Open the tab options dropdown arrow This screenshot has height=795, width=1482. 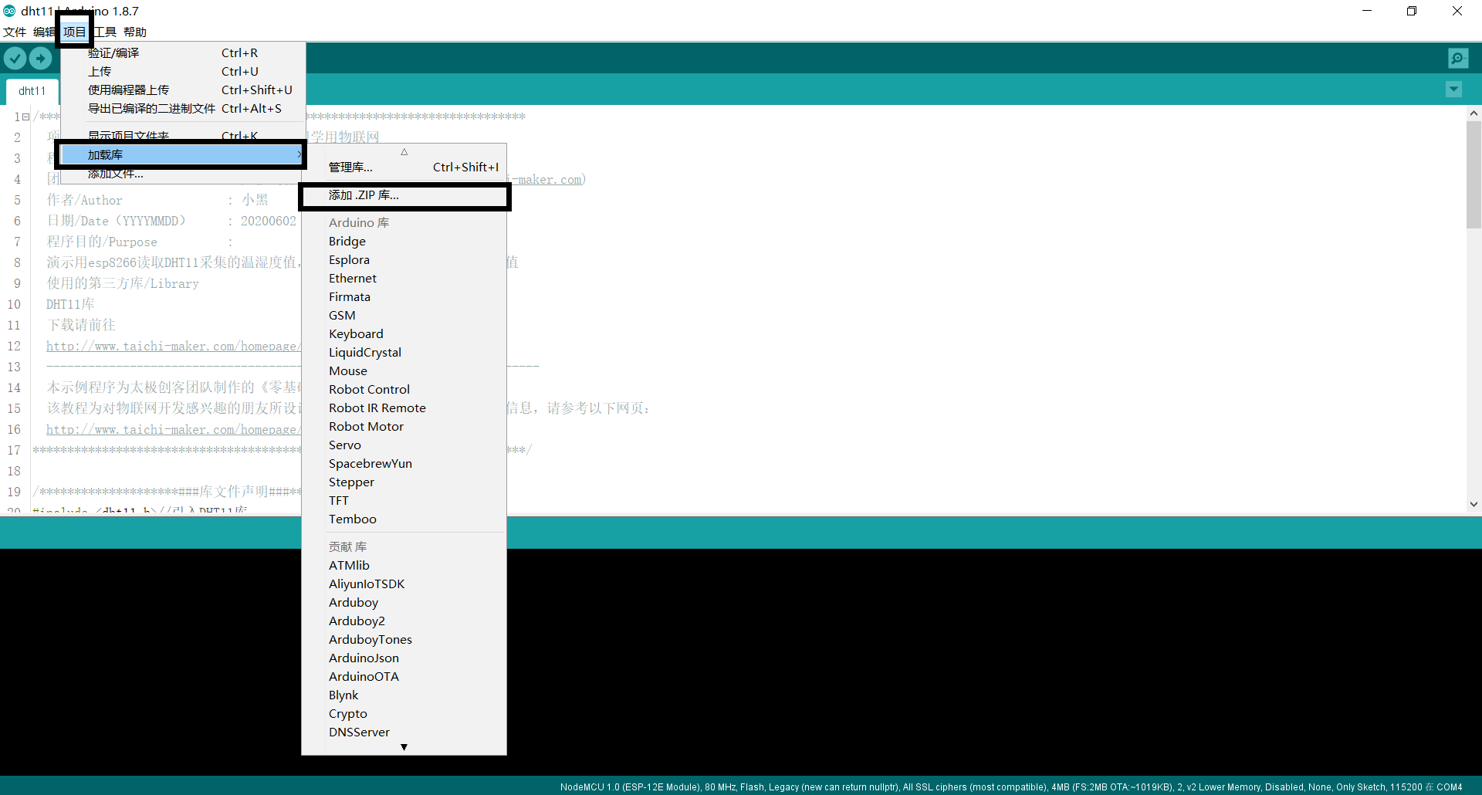click(1453, 90)
